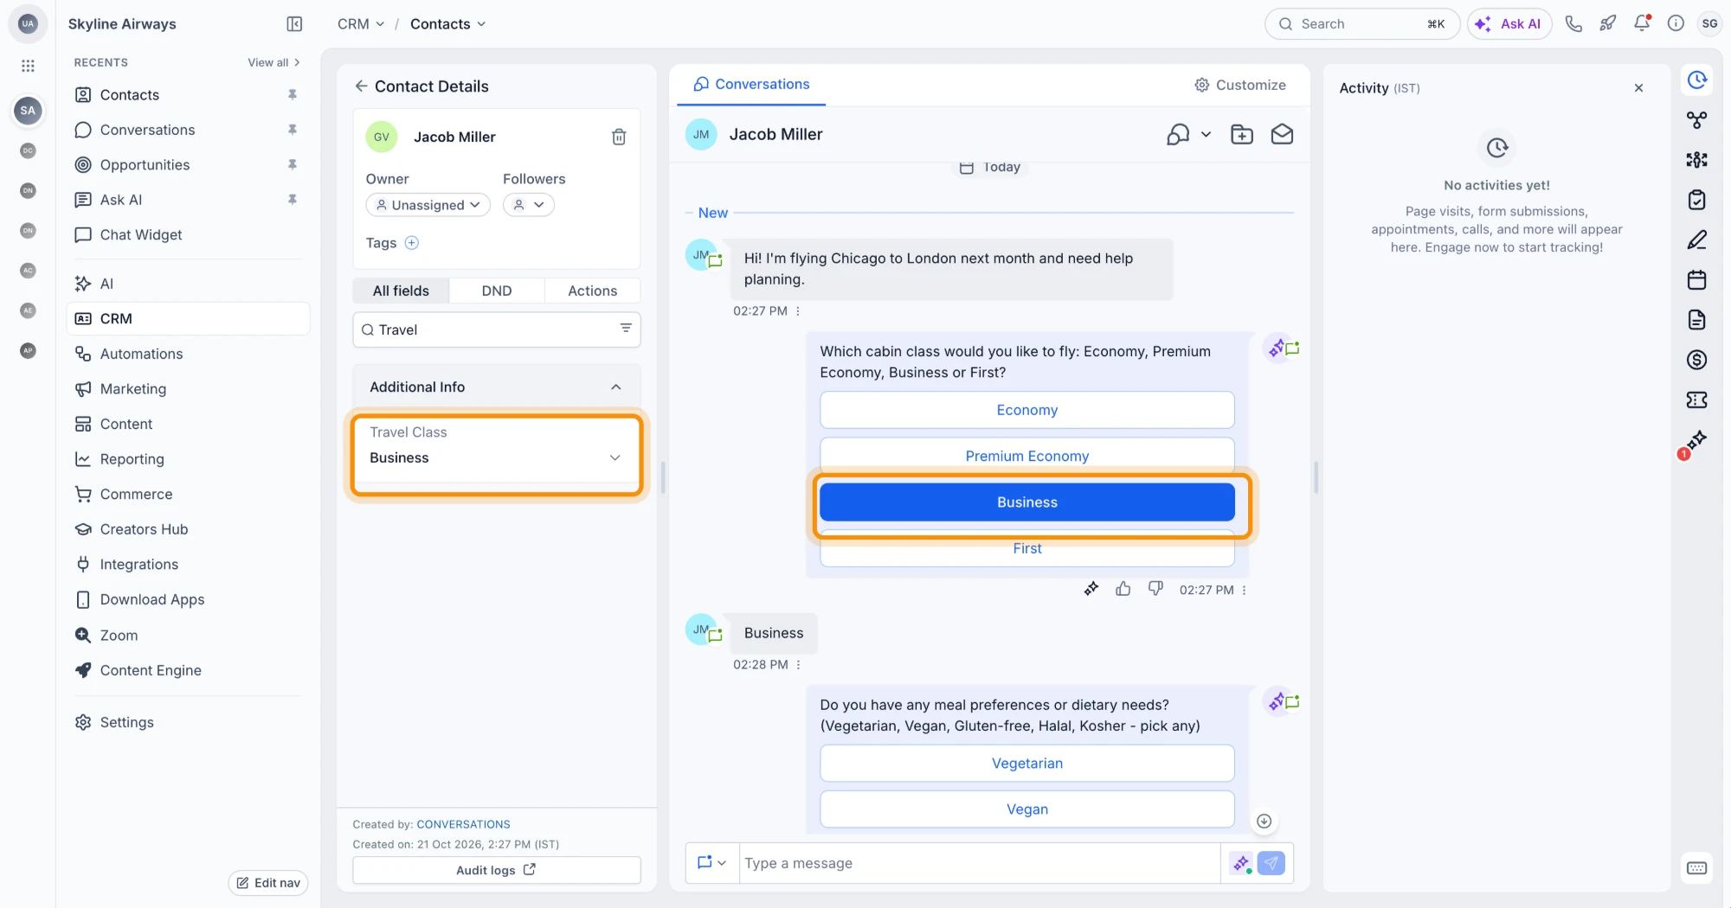Collapse the Additional Info section
Screen dimensions: 1731x908
616,387
